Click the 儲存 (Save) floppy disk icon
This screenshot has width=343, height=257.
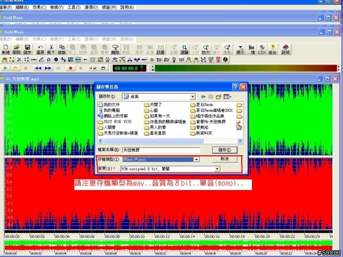pos(27,49)
